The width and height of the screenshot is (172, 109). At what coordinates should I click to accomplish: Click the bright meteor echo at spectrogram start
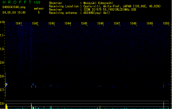[6, 84]
